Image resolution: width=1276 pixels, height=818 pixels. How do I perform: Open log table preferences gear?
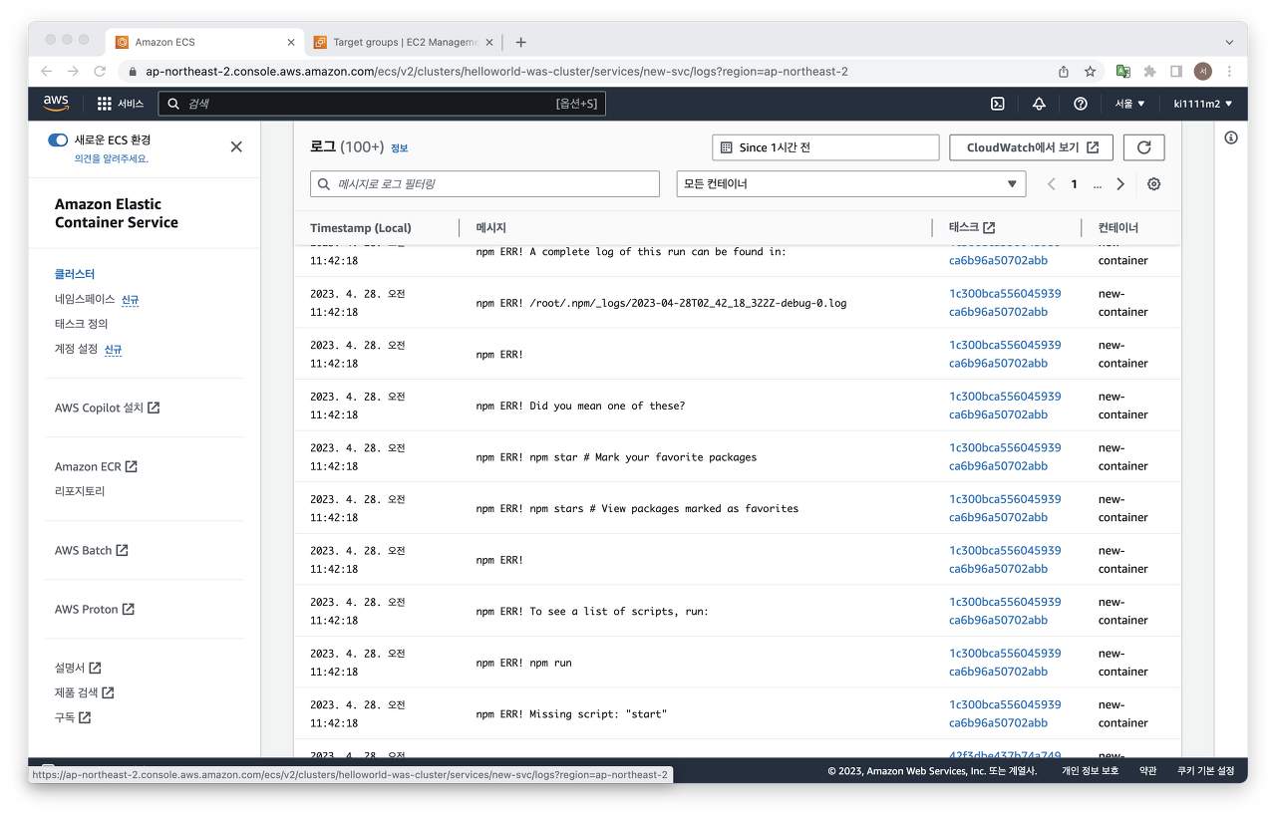[x=1154, y=184]
